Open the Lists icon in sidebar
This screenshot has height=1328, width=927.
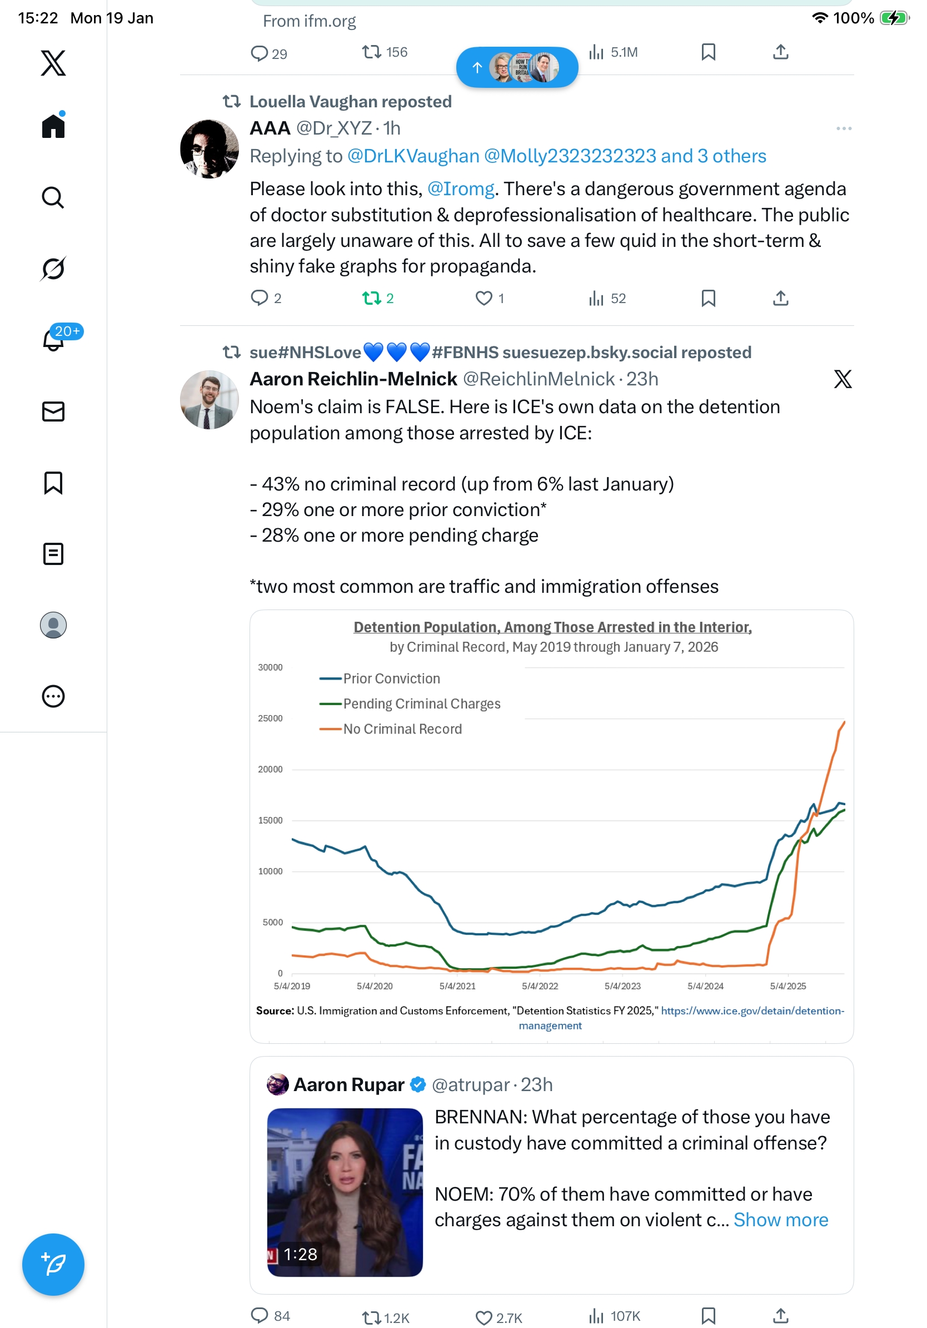53,553
